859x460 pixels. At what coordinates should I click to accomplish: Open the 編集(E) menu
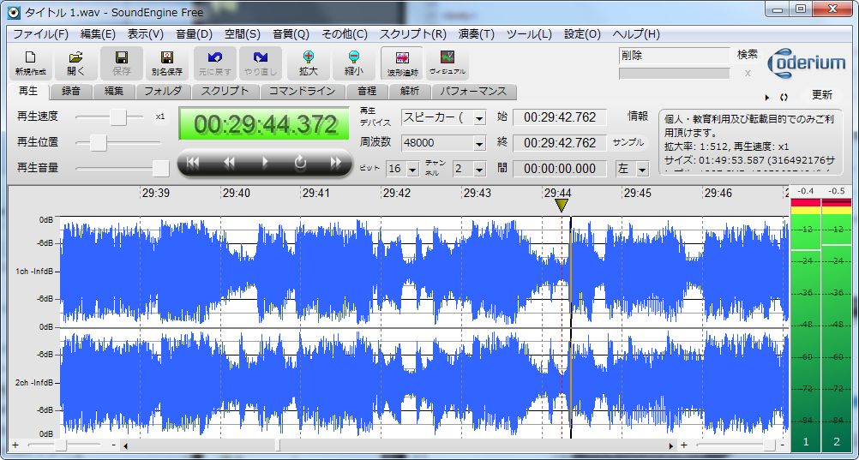tap(98, 34)
